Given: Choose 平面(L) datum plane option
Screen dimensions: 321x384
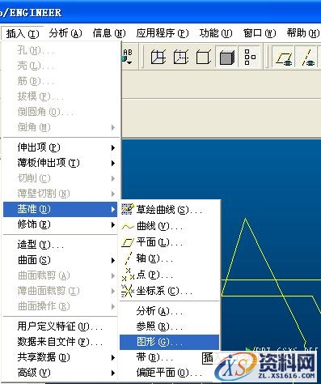Looking at the screenshot, I should pos(170,242).
